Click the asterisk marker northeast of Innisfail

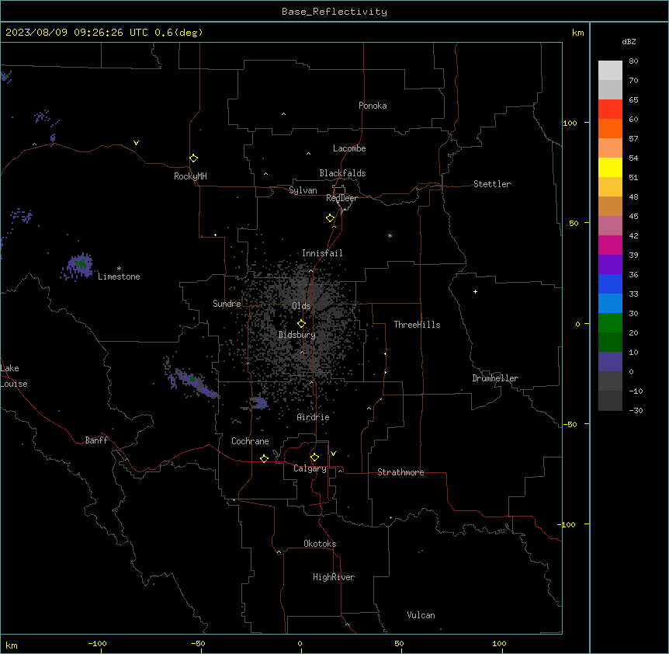pos(390,235)
